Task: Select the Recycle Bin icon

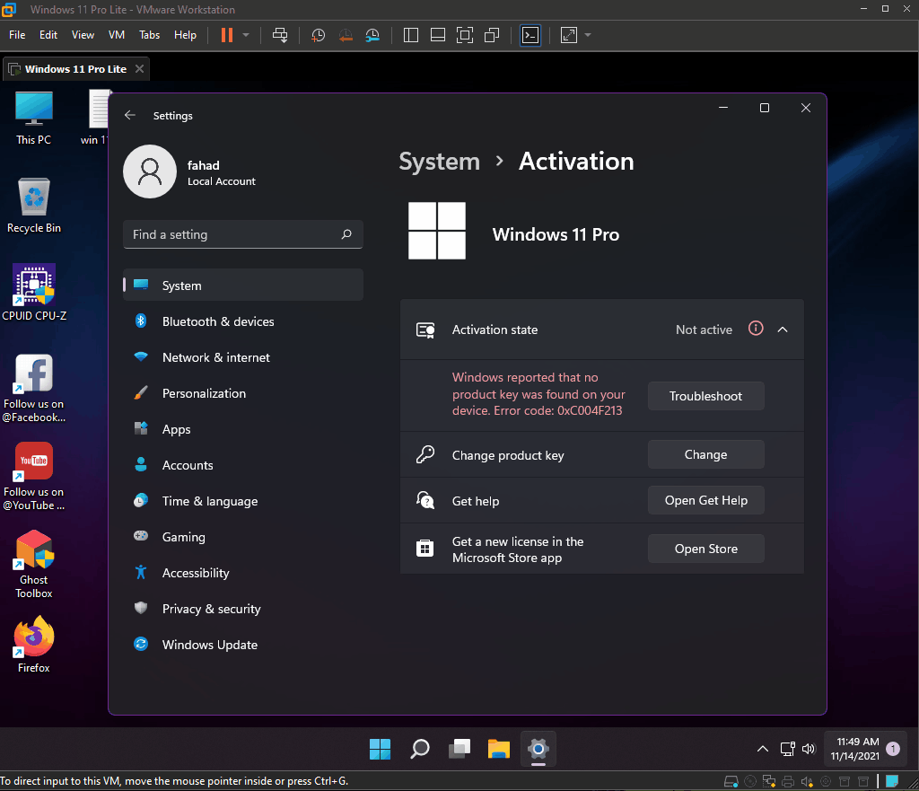Action: 34,206
